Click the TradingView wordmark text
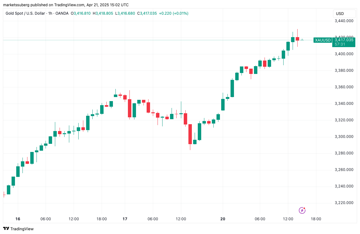The width and height of the screenshot is (360, 234). coord(22,229)
